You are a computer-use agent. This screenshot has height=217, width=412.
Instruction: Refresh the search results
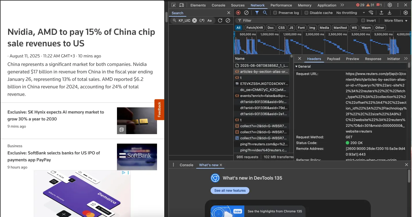(220, 20)
